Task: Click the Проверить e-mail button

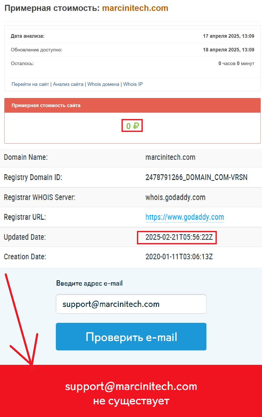Action: point(131,337)
